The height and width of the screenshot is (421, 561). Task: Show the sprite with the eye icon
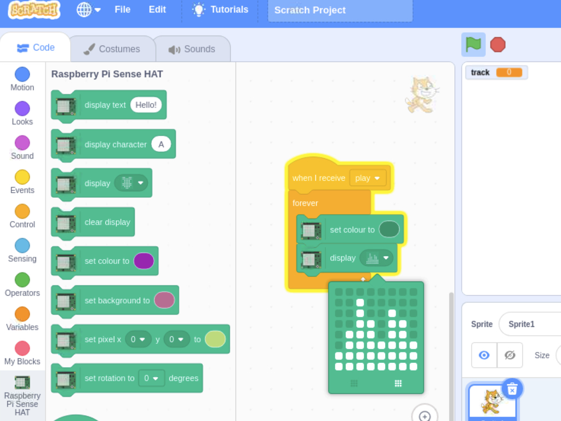[x=484, y=355]
